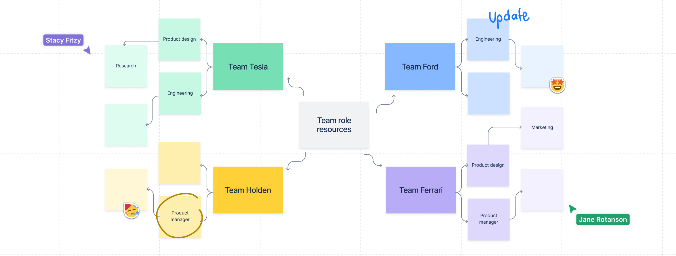Select the Team Ford card

(x=420, y=67)
